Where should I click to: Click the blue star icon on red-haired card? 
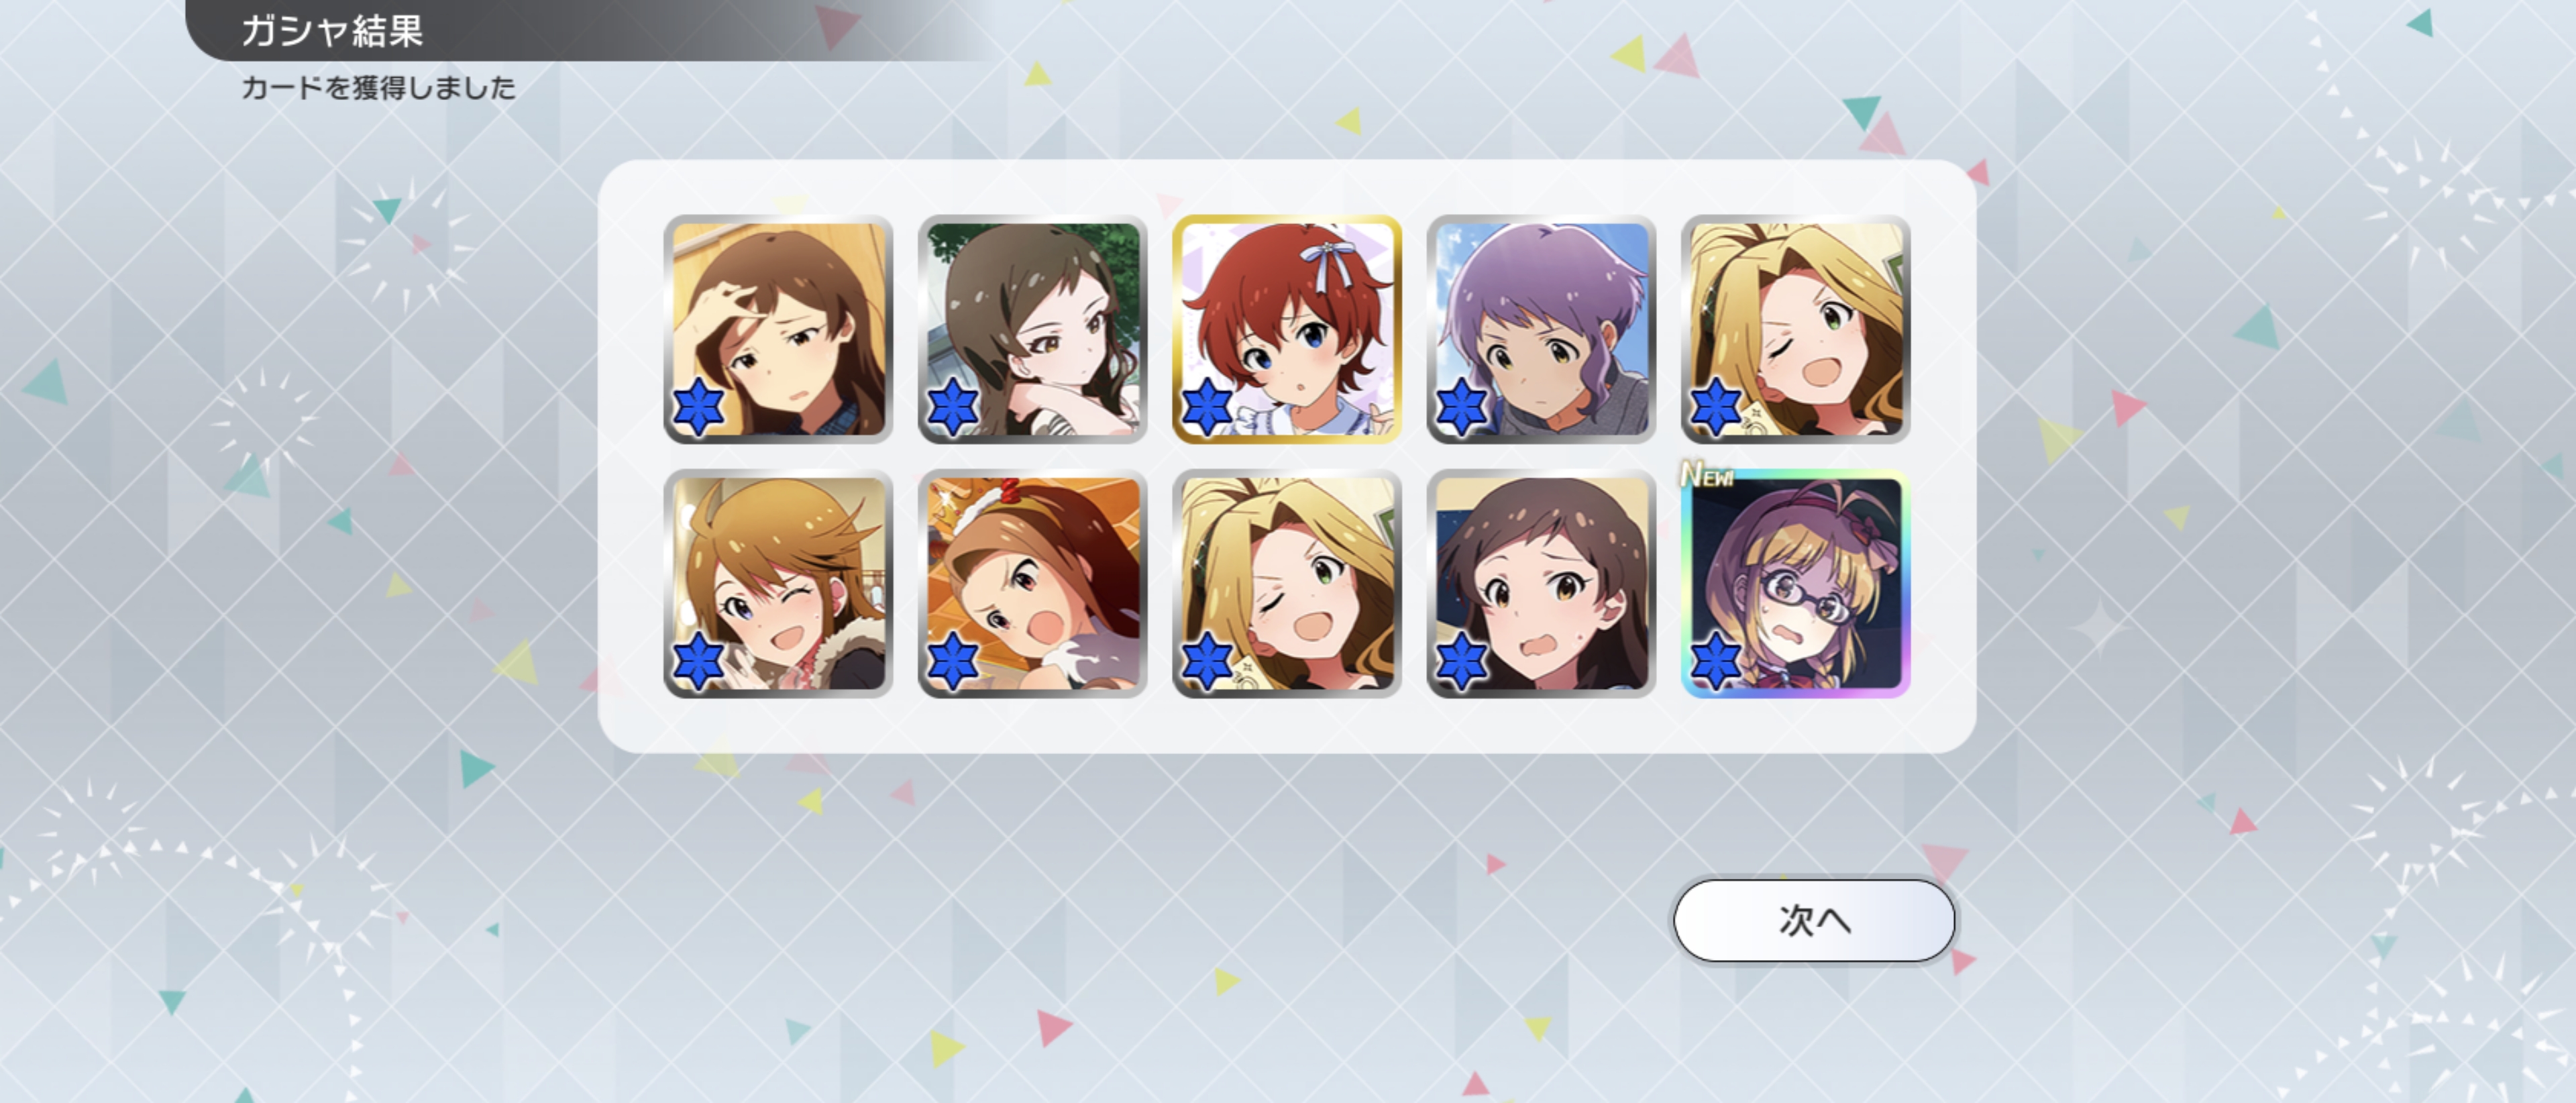[x=1208, y=407]
